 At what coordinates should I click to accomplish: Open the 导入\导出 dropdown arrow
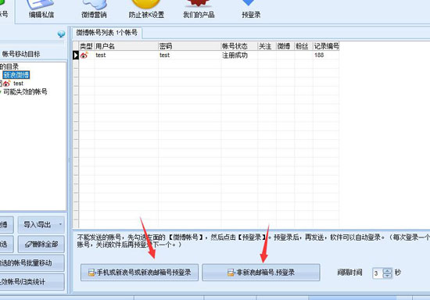click(60, 224)
